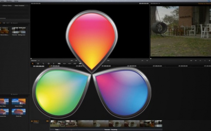Click the round snapping icon in edit toolbar
The height and width of the screenshot is (131, 211).
[49, 63]
